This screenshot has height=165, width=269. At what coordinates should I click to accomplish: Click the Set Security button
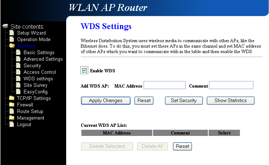[184, 101]
